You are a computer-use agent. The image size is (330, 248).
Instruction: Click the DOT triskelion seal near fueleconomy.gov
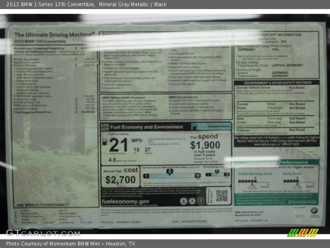pyautogui.click(x=192, y=201)
